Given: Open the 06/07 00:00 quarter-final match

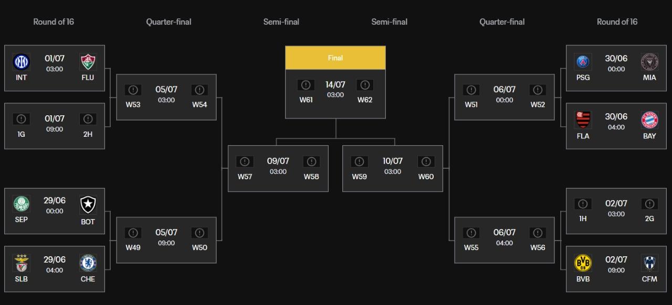Looking at the screenshot, I should (x=504, y=97).
